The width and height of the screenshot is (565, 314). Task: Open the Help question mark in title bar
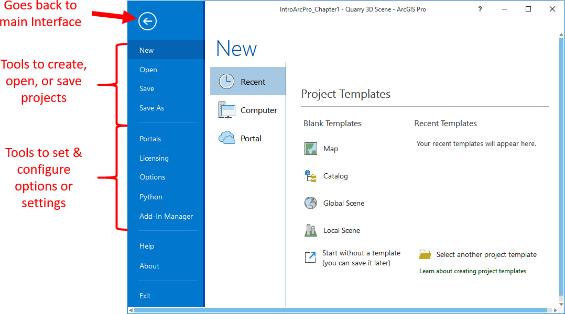[480, 9]
